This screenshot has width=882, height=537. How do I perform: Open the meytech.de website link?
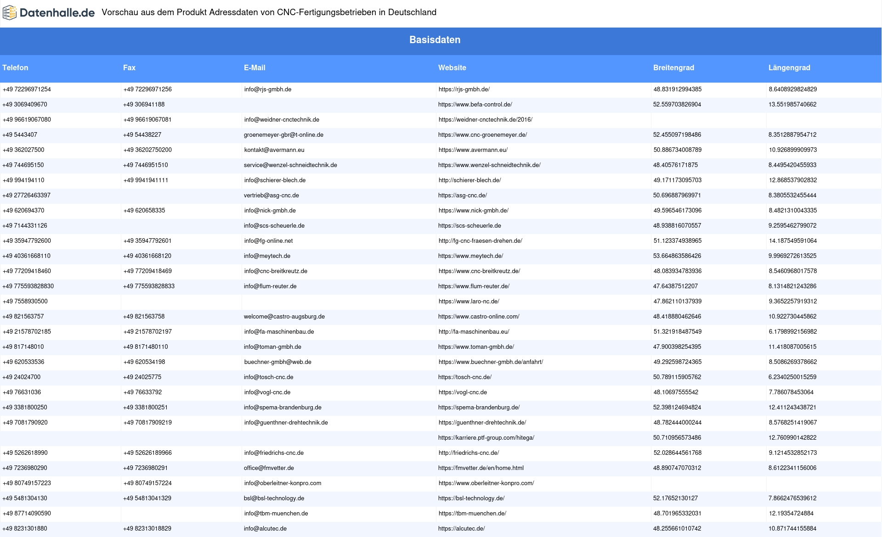pos(470,256)
